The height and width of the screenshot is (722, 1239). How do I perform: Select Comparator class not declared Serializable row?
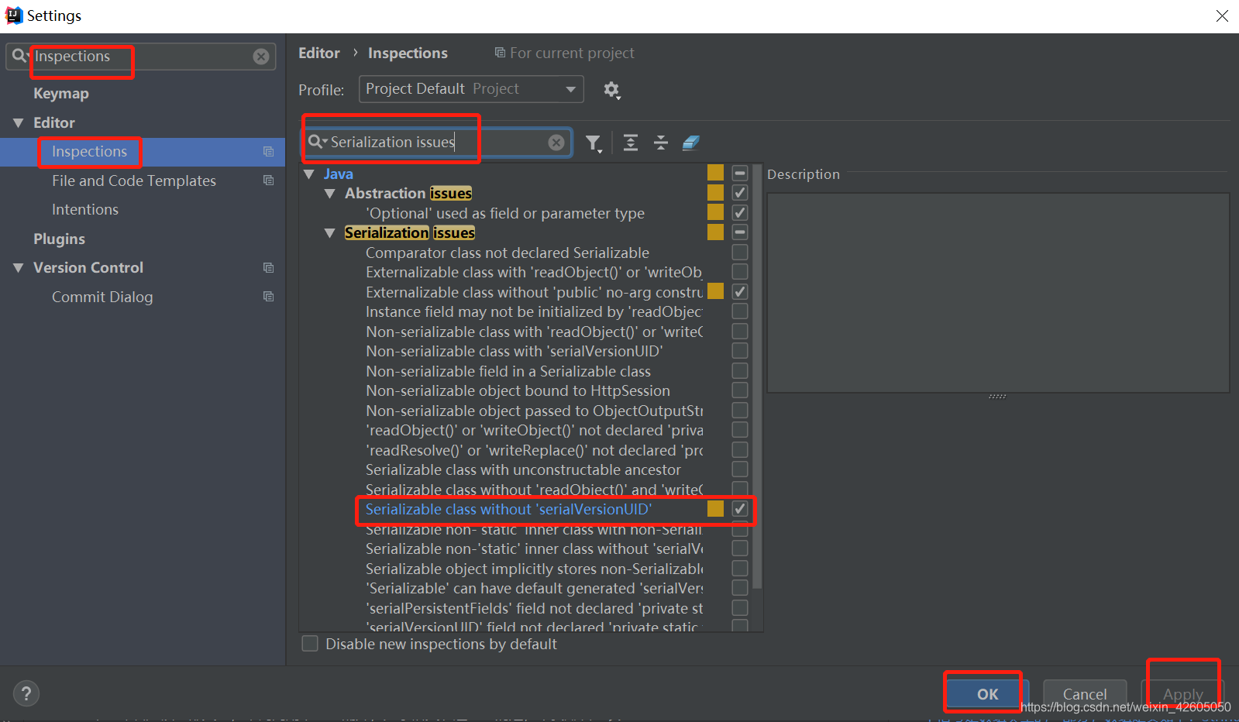tap(508, 253)
